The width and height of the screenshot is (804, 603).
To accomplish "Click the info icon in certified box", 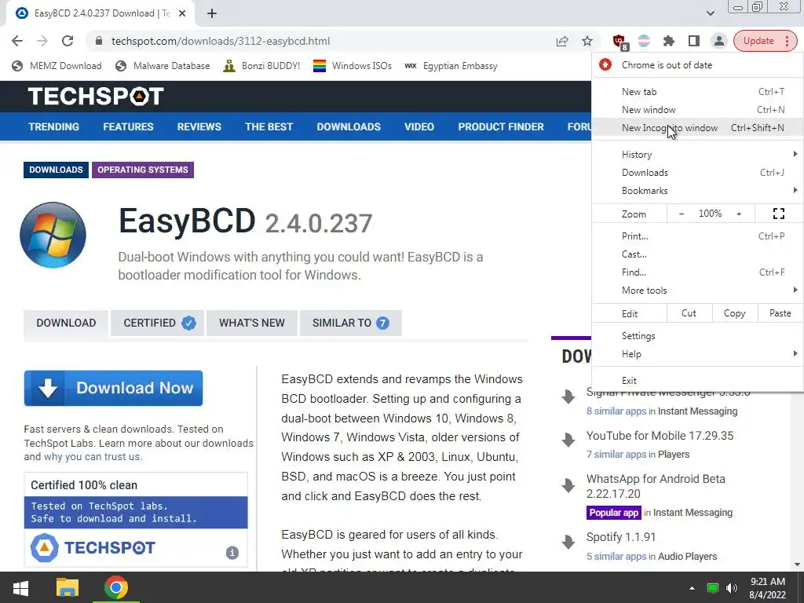I will (232, 552).
